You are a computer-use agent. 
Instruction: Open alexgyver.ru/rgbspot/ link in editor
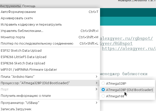pyautogui.click(x=126, y=39)
